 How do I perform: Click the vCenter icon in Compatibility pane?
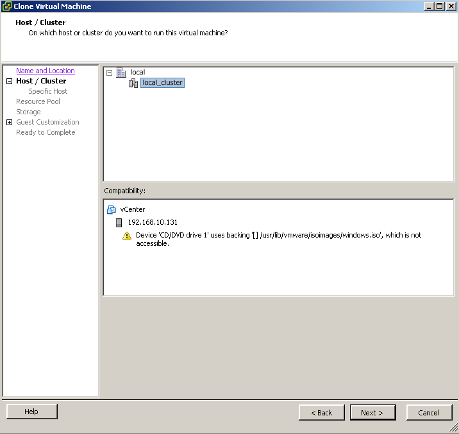pos(112,209)
